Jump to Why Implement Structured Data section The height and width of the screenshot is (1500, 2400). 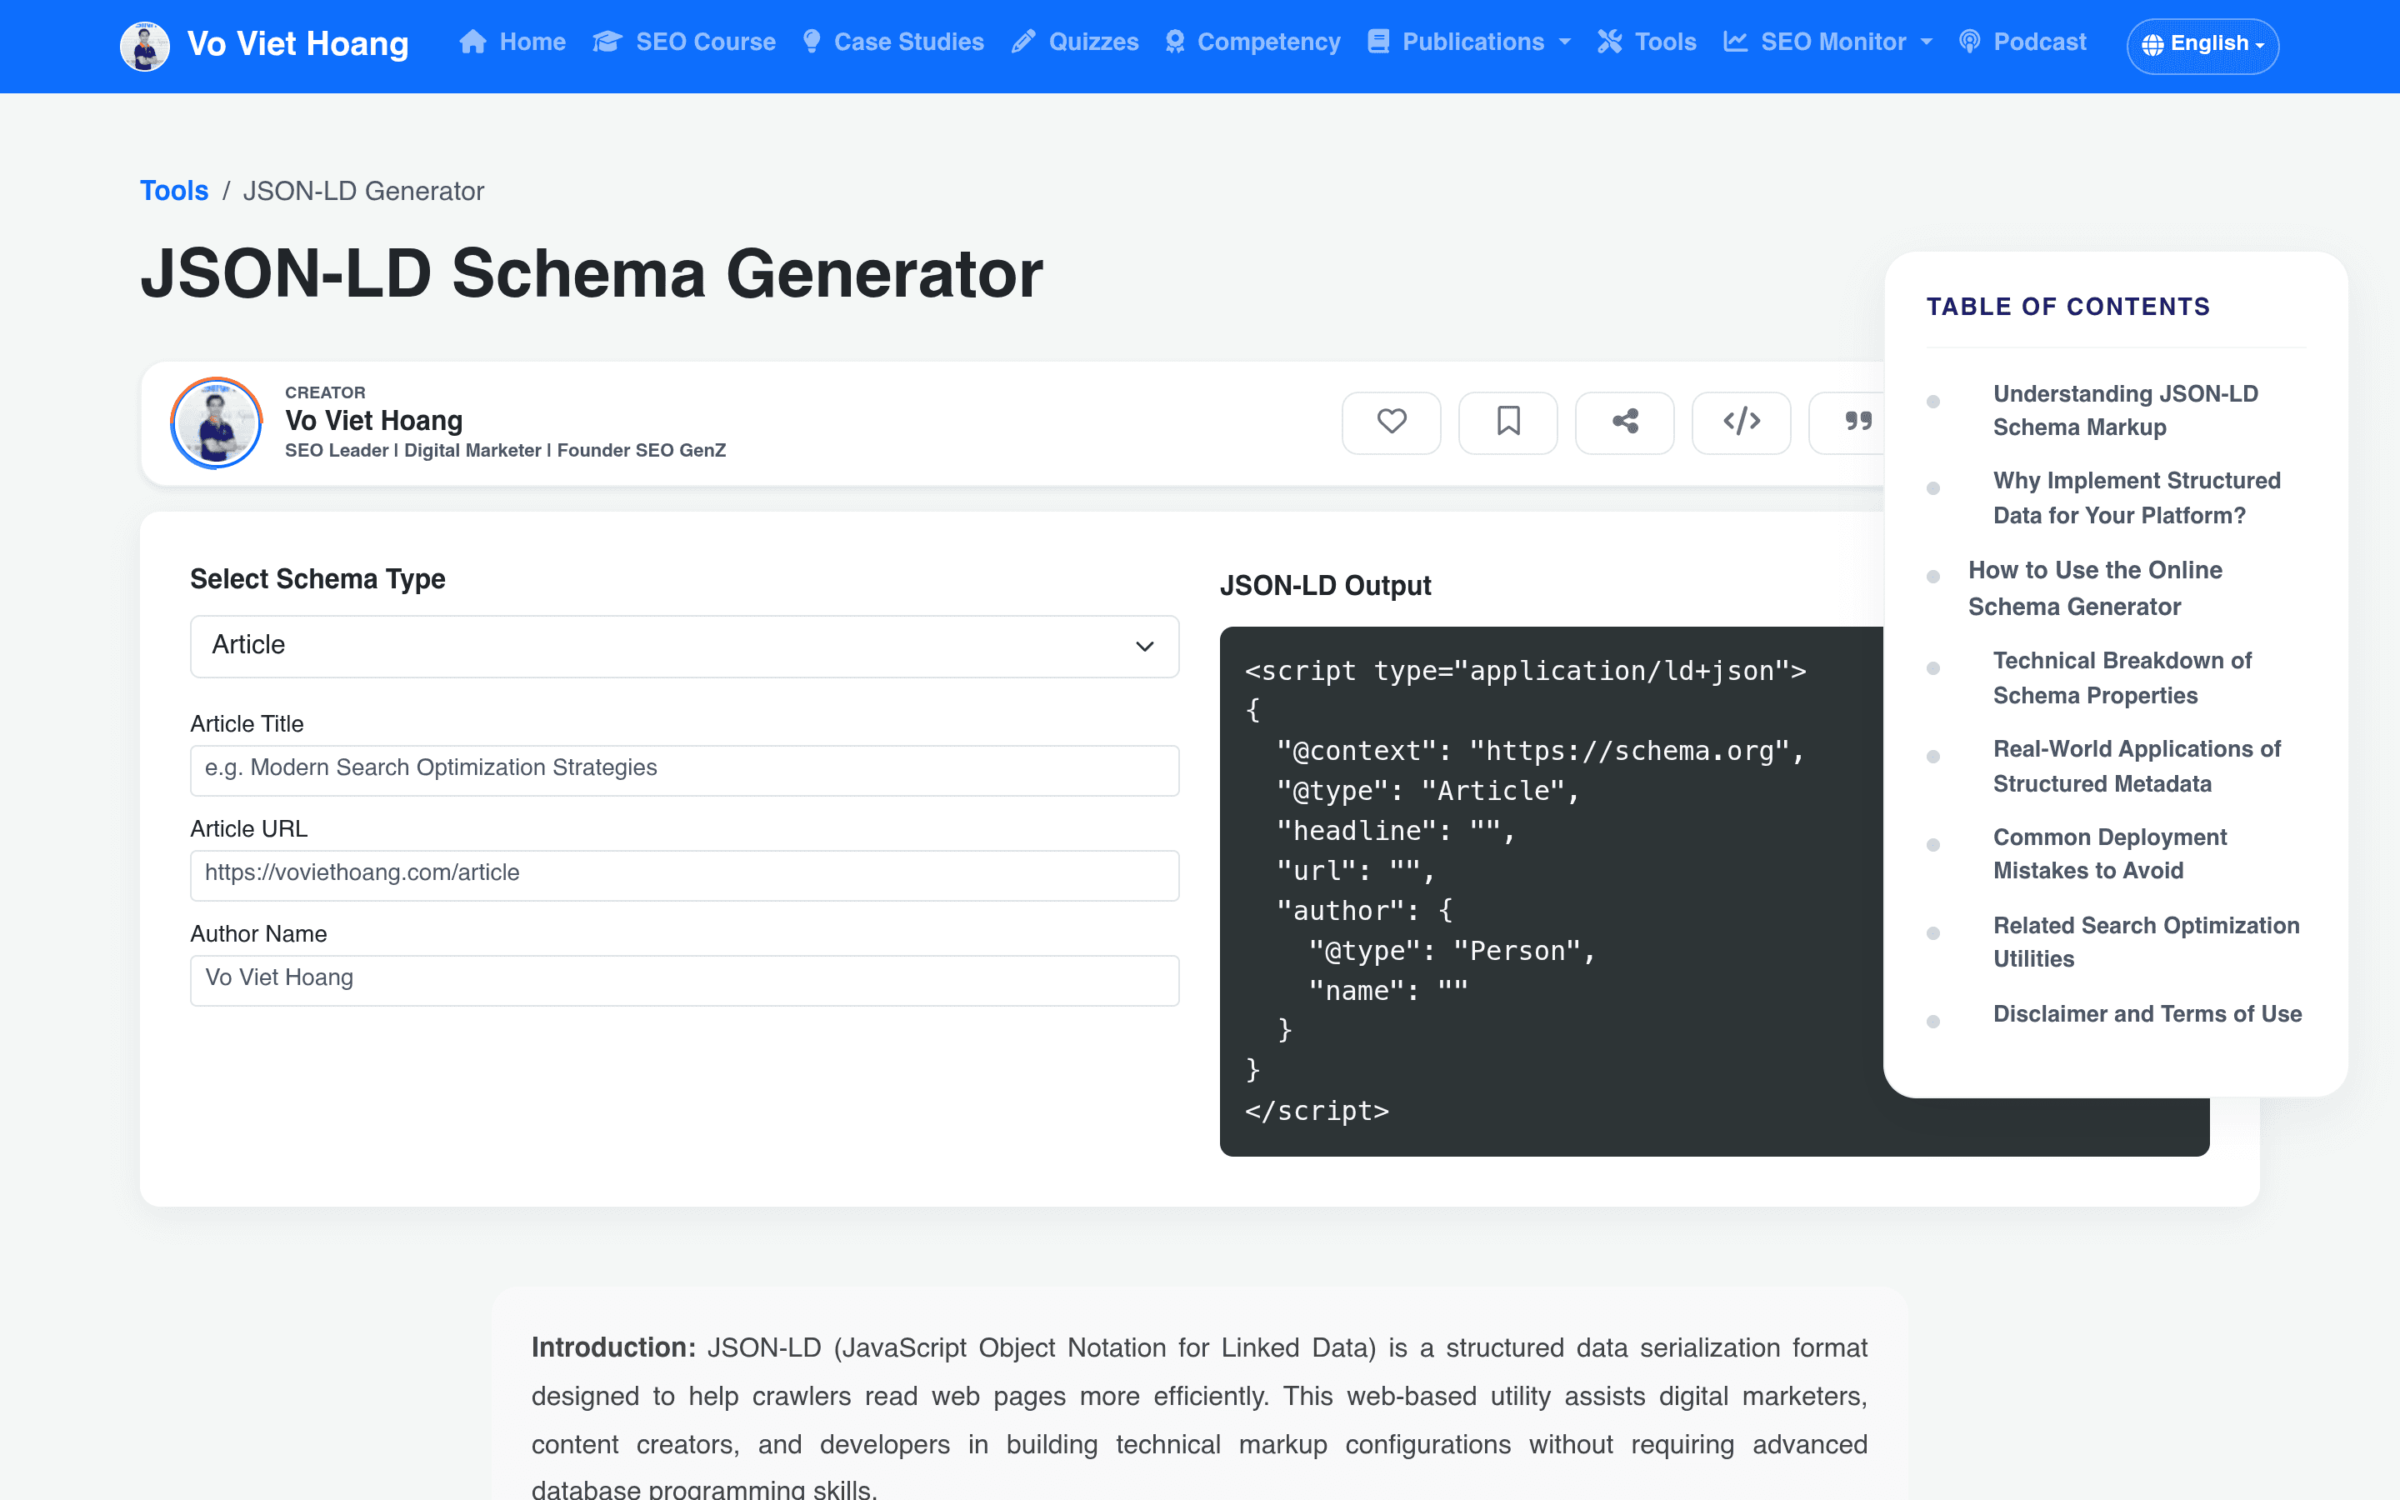coord(2136,498)
